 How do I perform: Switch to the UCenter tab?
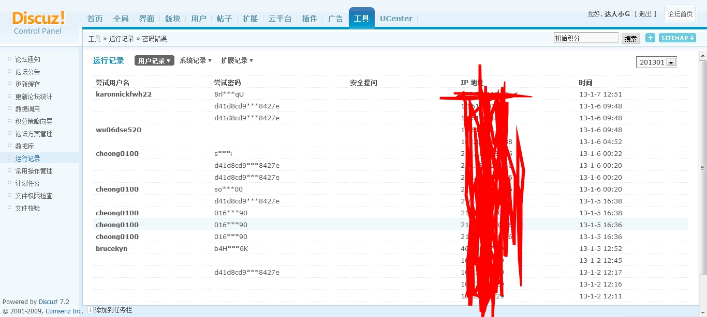point(396,19)
